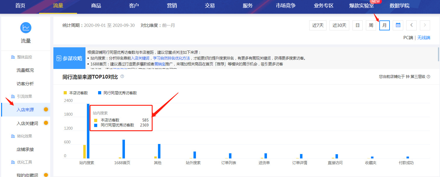Screen dimensions: 440x177
Task: Click help icon beside 同行流量来源TOP10对比 title
Action: [122, 77]
